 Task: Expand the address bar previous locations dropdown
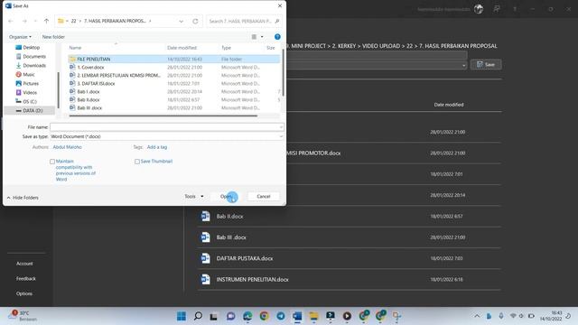coord(181,21)
